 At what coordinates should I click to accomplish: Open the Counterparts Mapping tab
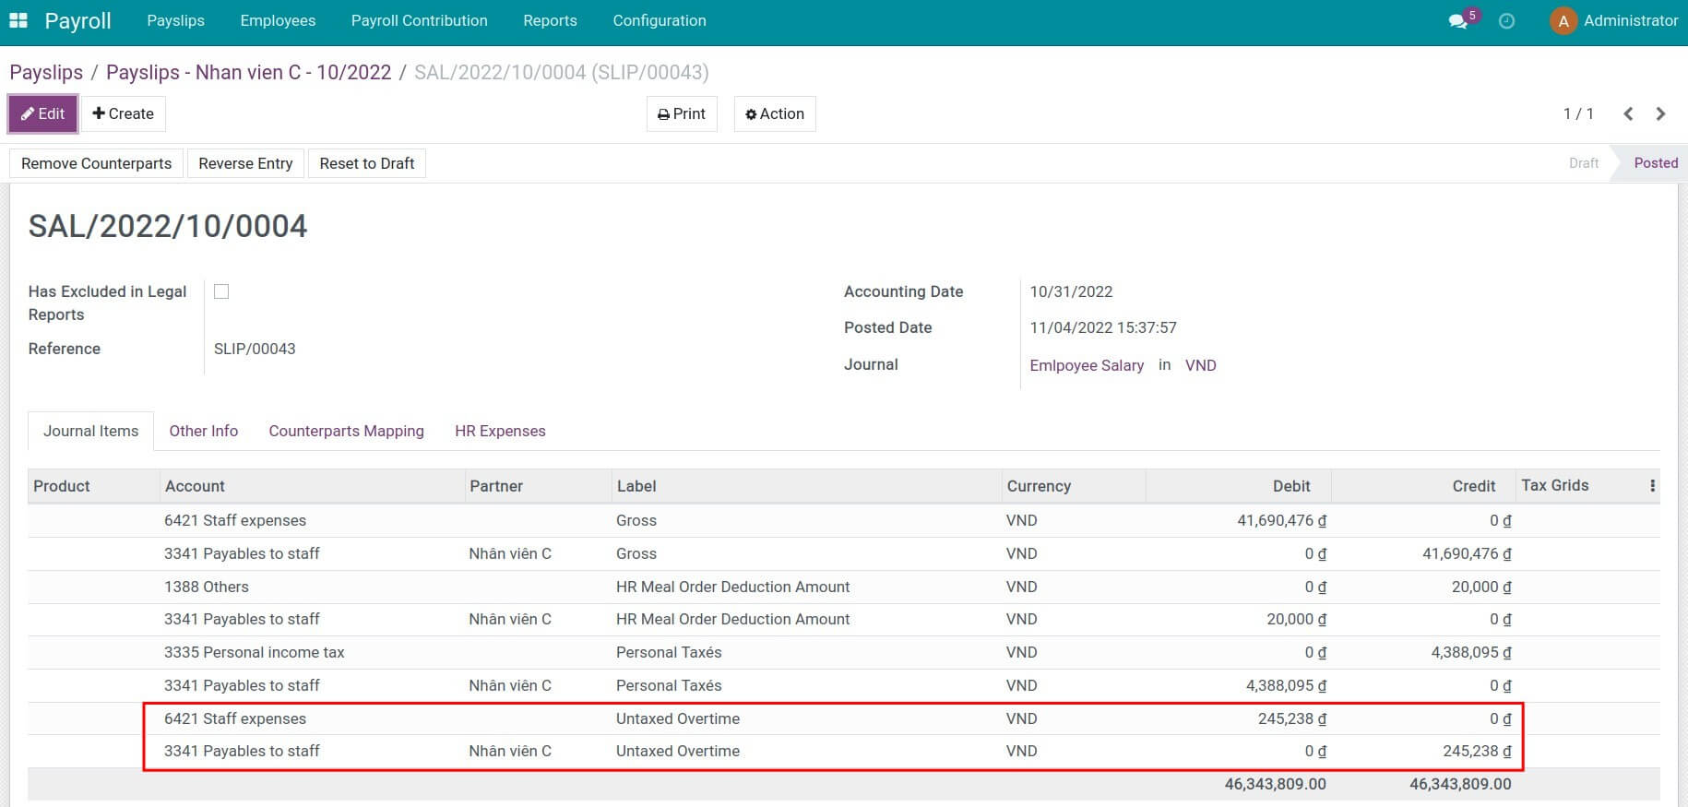coord(346,431)
